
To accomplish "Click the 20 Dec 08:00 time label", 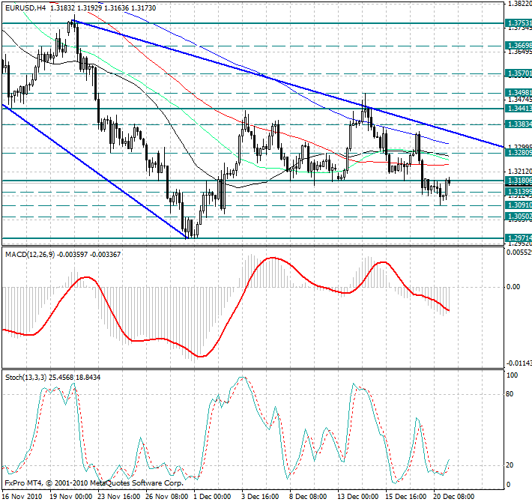I will click(454, 497).
